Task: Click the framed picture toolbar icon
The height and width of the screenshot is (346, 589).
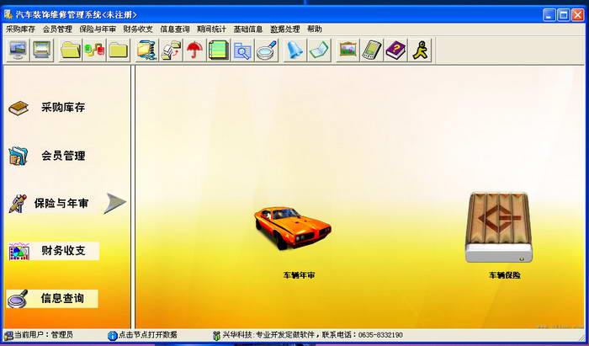Action: tap(348, 50)
